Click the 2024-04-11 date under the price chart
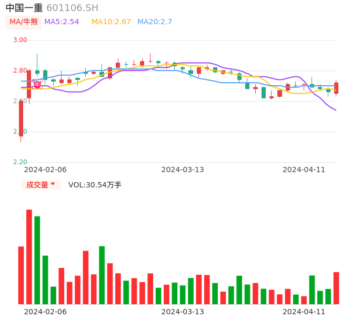 click(x=304, y=170)
